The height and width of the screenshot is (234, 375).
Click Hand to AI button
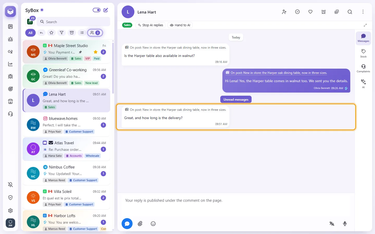[x=180, y=25]
